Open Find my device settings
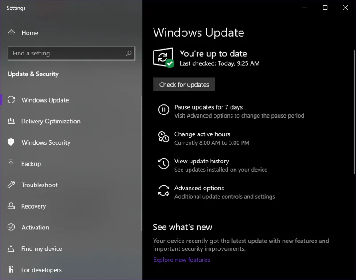 click(x=41, y=248)
